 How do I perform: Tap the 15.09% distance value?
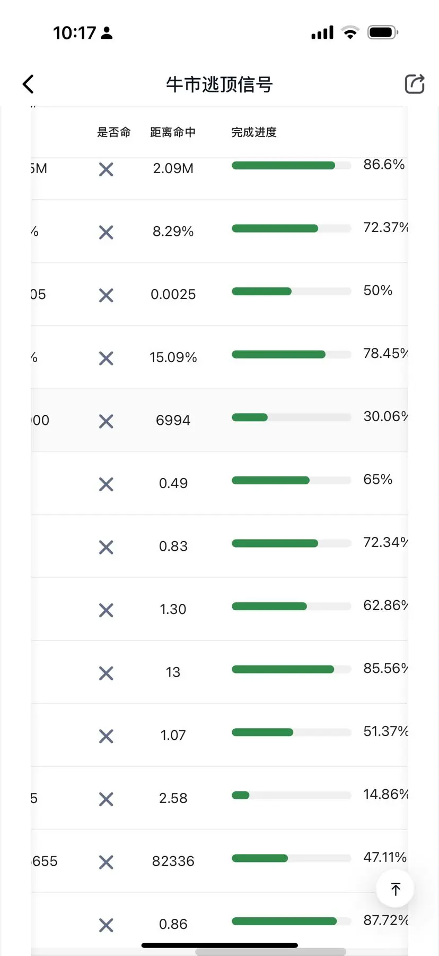(173, 357)
